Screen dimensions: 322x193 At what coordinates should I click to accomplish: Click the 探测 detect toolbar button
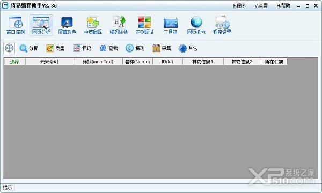[135, 48]
